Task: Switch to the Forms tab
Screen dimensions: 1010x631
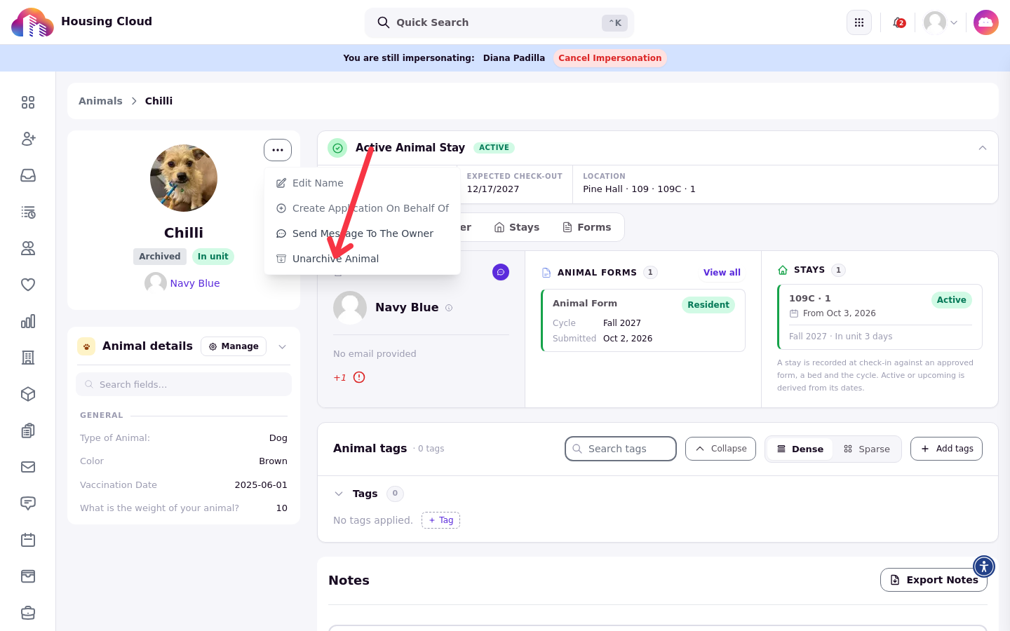Action: click(x=587, y=227)
